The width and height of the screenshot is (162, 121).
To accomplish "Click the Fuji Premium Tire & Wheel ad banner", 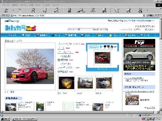I will point(139,55).
